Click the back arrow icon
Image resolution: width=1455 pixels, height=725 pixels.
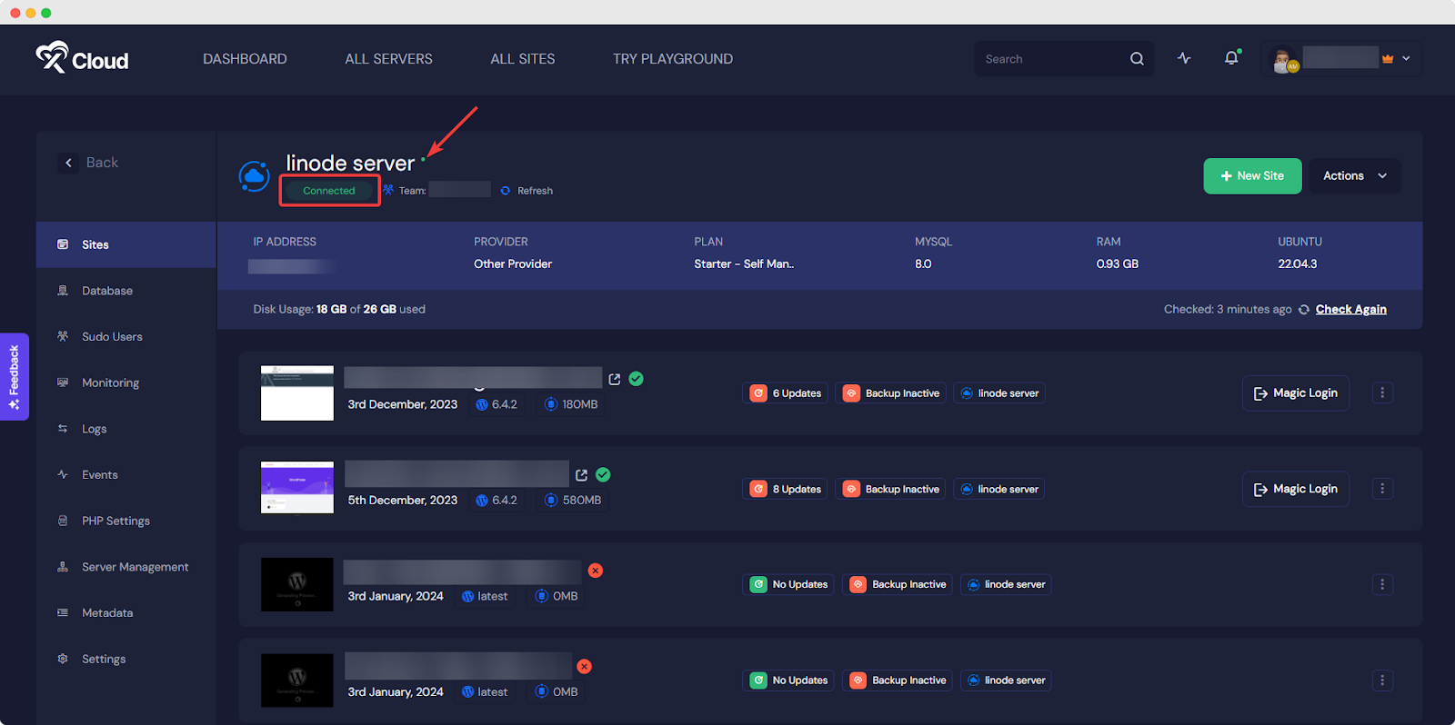click(x=68, y=163)
